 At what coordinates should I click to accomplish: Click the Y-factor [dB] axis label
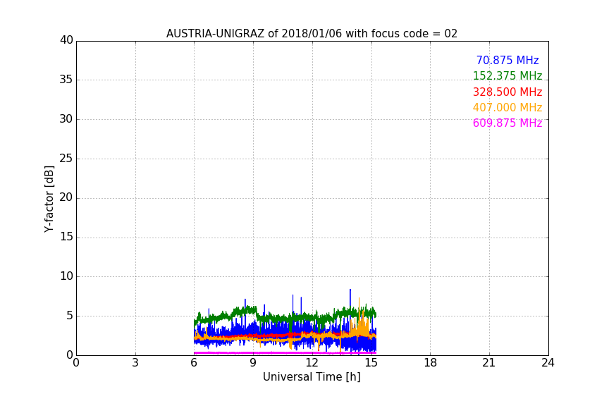click(49, 199)
